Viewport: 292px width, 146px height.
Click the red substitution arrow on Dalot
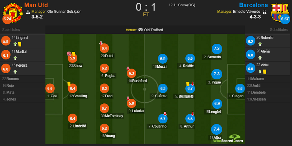(101, 43)
